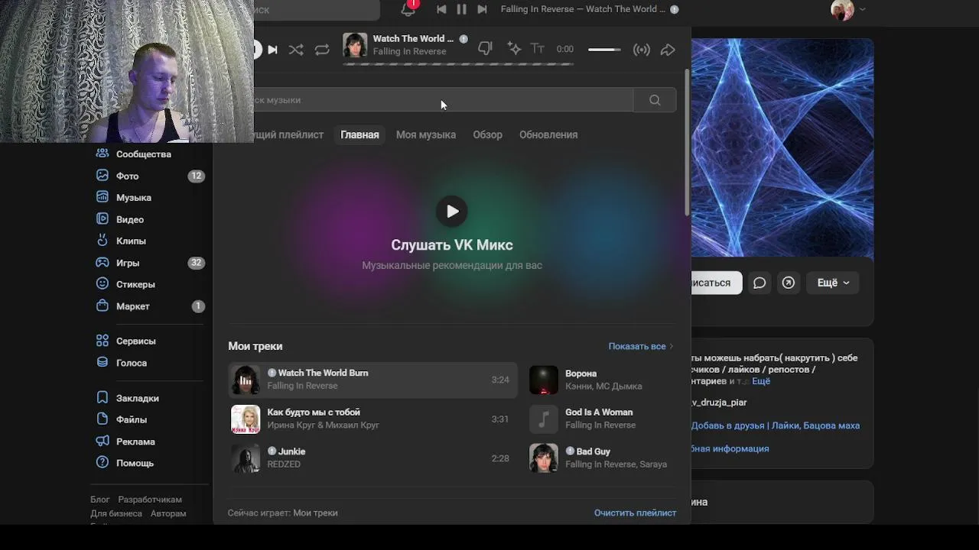Image resolution: width=979 pixels, height=550 pixels.
Task: Play the Bad Guy track cover
Action: point(544,458)
